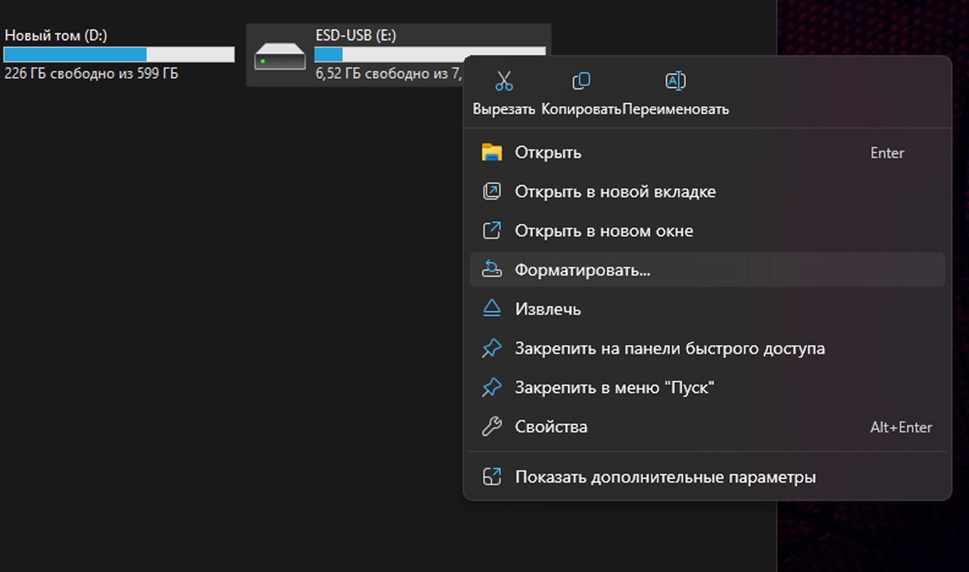Select the Новый том (D:) drive name
This screenshot has width=969, height=572.
[56, 36]
